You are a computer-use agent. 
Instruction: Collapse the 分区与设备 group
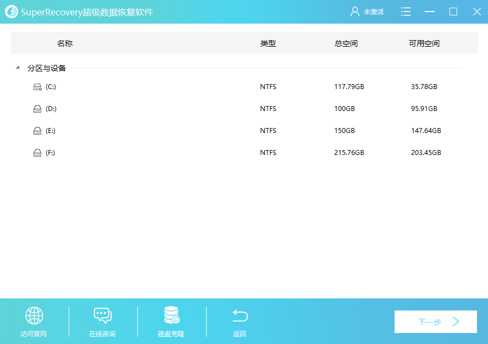[x=18, y=68]
